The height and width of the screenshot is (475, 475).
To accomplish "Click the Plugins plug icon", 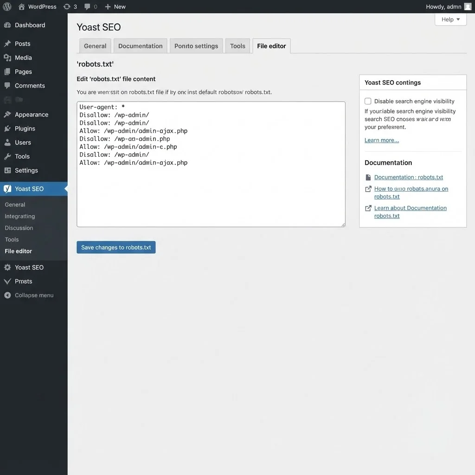I will pos(7,128).
